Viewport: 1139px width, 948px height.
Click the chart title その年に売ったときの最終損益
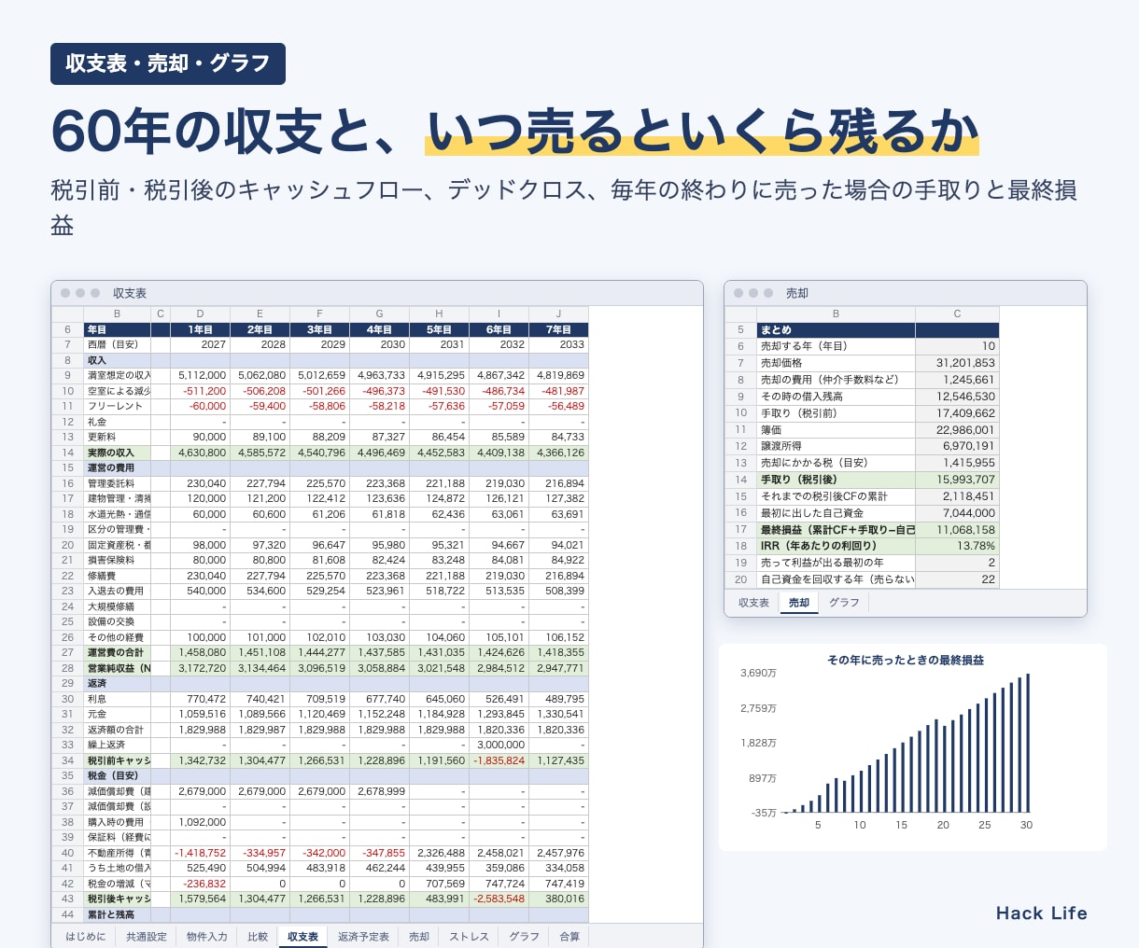906,660
